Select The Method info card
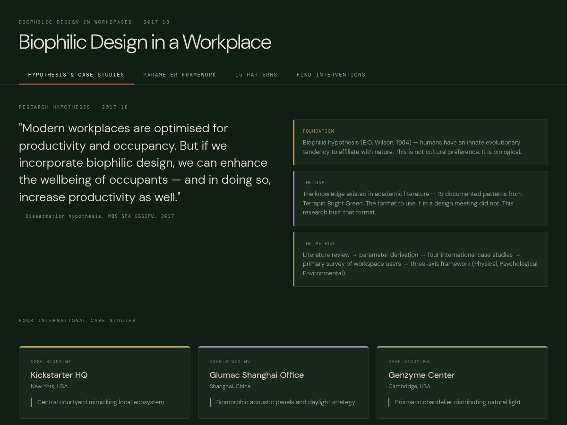The width and height of the screenshot is (567, 425). click(421, 259)
